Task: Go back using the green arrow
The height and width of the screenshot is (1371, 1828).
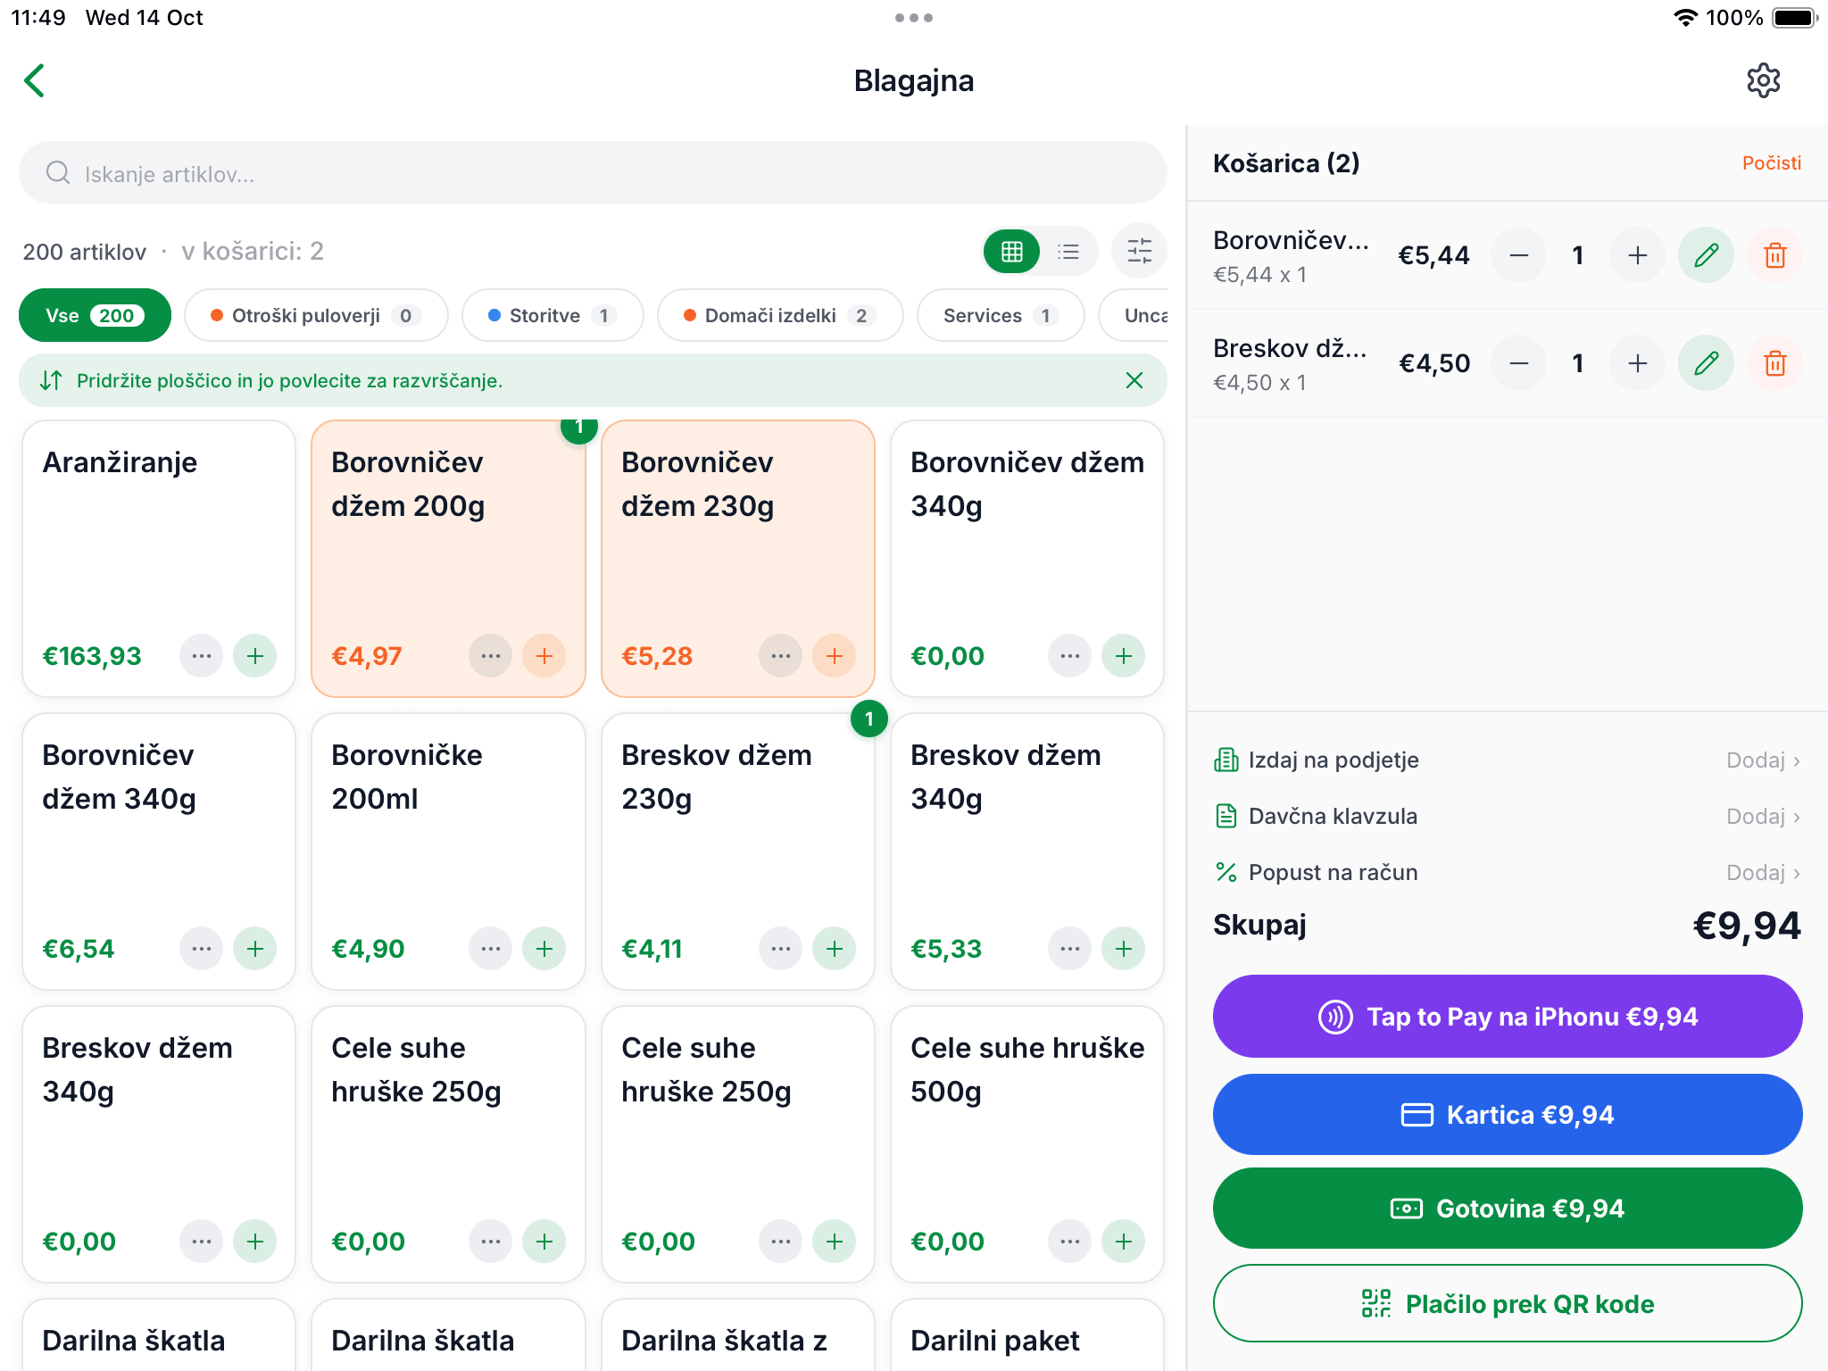Action: click(35, 80)
